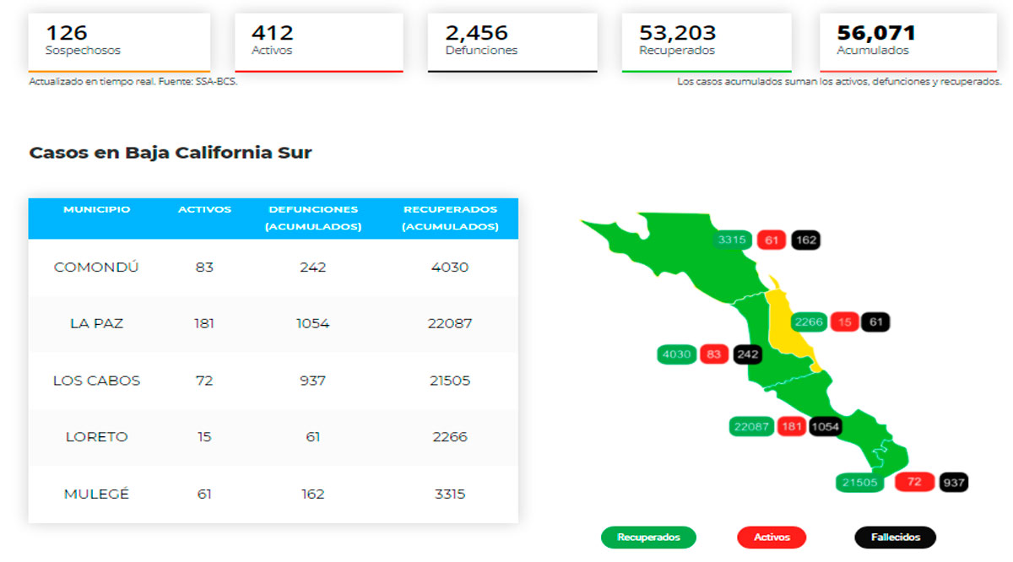Viewport: 1013px width, 562px height.
Task: Click La Paz active cases cell 181 in table
Action: pos(204,324)
